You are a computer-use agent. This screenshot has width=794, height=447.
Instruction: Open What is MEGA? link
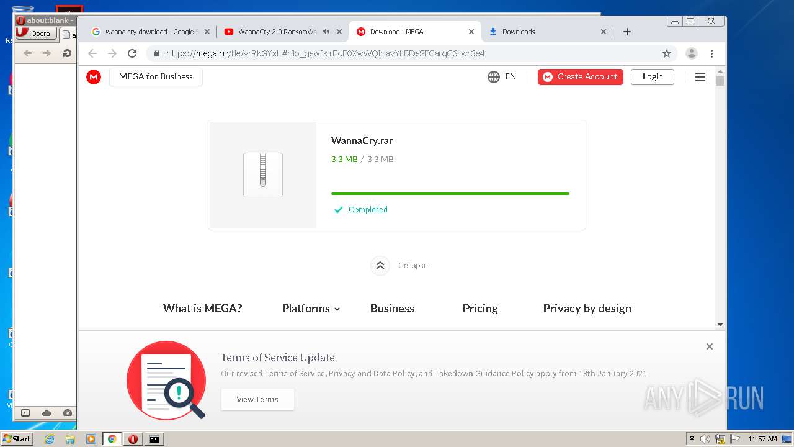click(202, 309)
